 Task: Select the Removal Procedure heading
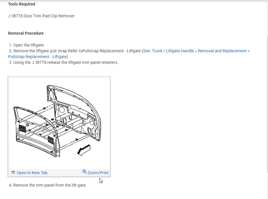point(26,33)
